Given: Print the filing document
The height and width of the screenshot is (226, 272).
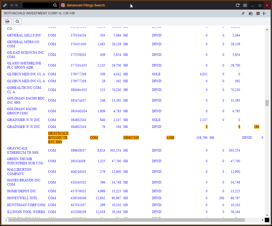Looking at the screenshot, I should coord(7,21).
